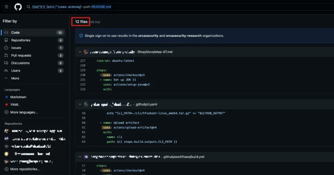Click the avatar of build.yml result
Screen dimensions: 334x175
coord(86,157)
